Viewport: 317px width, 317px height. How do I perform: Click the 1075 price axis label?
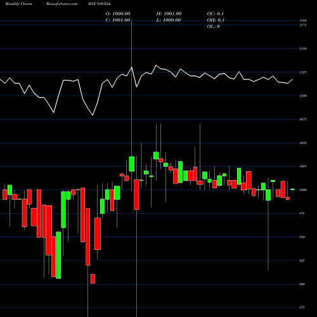pyautogui.click(x=303, y=119)
